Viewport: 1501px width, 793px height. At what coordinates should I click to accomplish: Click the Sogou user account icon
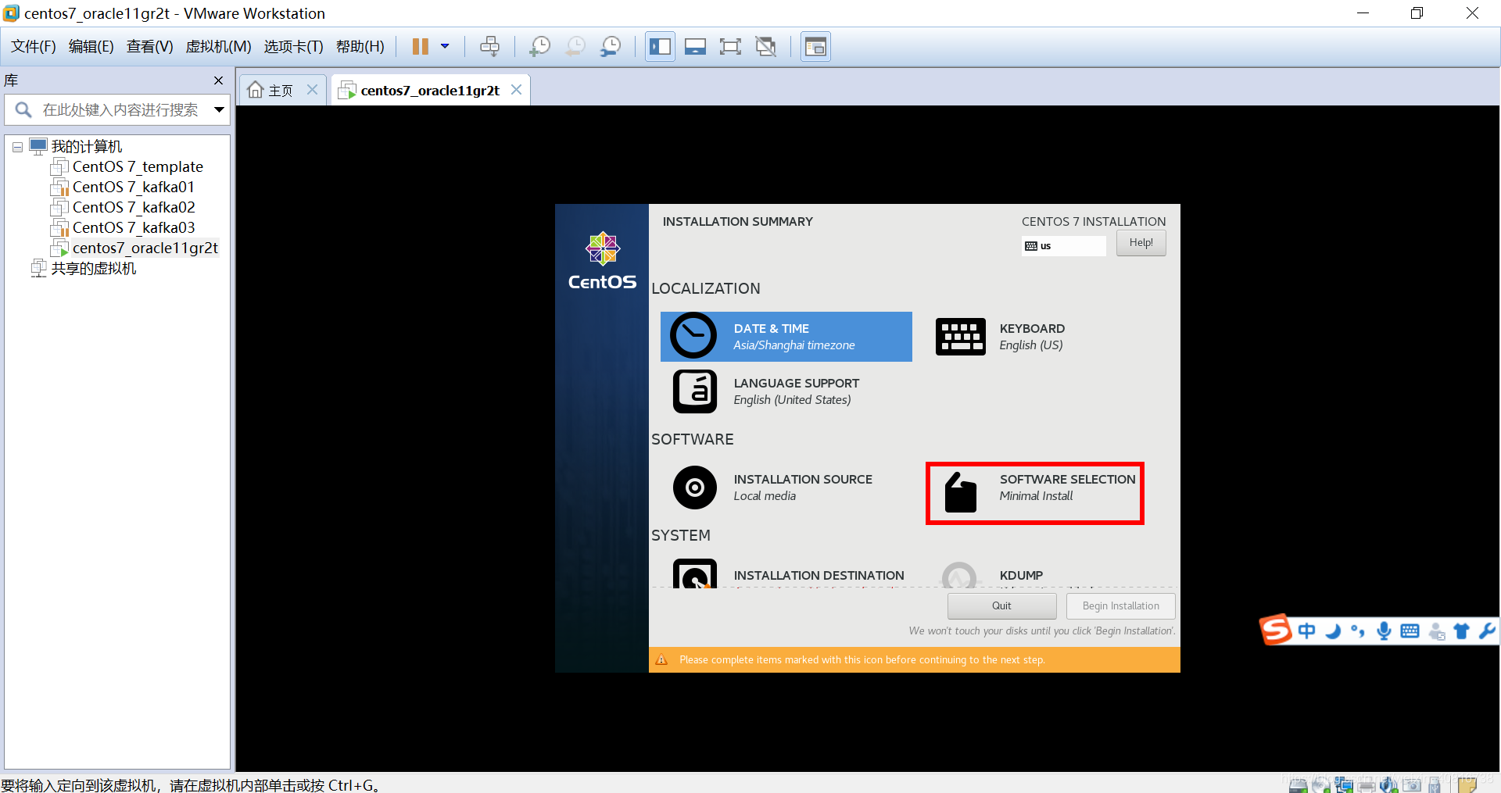tap(1436, 631)
